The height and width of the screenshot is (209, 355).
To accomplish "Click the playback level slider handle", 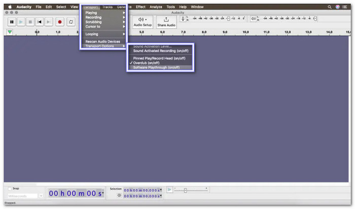I will (315, 19).
